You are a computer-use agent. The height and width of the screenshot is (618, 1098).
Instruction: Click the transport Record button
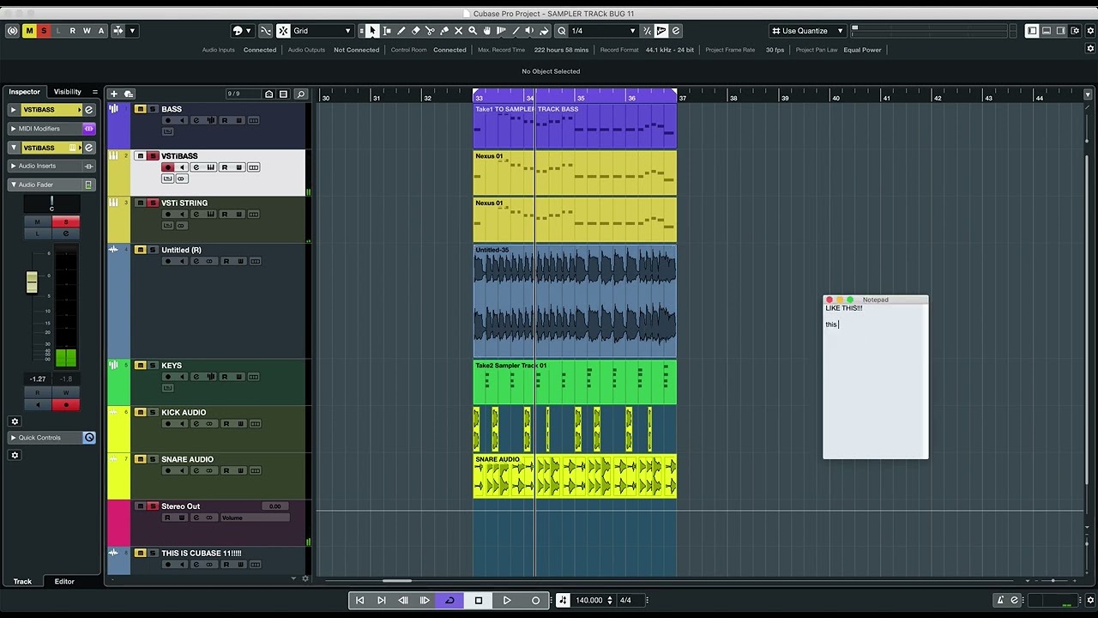tap(536, 600)
